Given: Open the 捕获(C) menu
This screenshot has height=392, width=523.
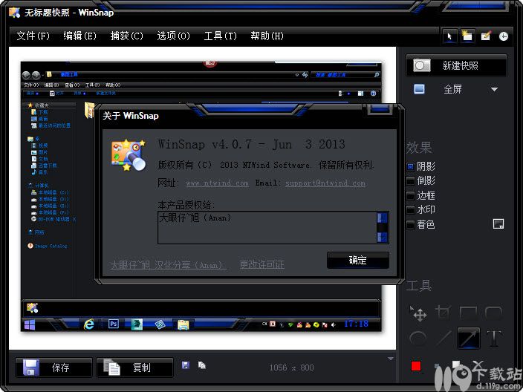Looking at the screenshot, I should (x=127, y=36).
